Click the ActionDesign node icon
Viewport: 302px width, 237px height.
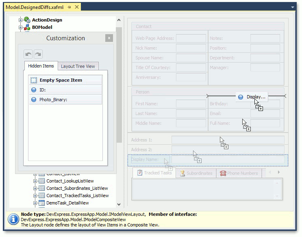pos(27,20)
